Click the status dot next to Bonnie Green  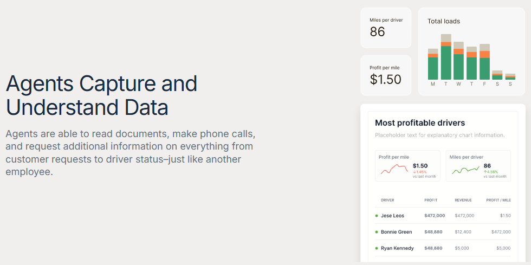pos(377,232)
